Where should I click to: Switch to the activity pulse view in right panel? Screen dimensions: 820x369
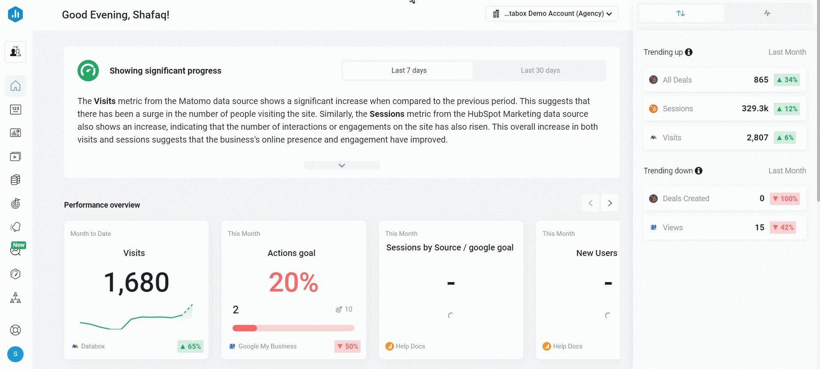[x=767, y=13]
